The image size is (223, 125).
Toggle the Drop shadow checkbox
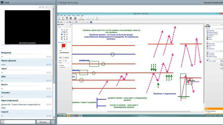point(60,67)
